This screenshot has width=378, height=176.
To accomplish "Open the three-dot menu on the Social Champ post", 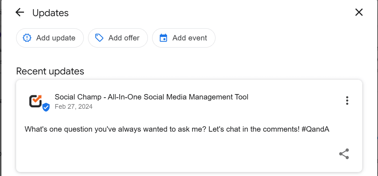I will point(347,101).
